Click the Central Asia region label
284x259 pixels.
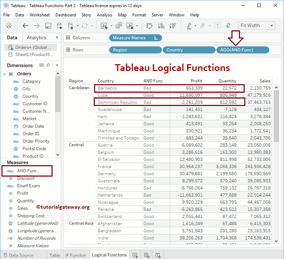[81, 223]
